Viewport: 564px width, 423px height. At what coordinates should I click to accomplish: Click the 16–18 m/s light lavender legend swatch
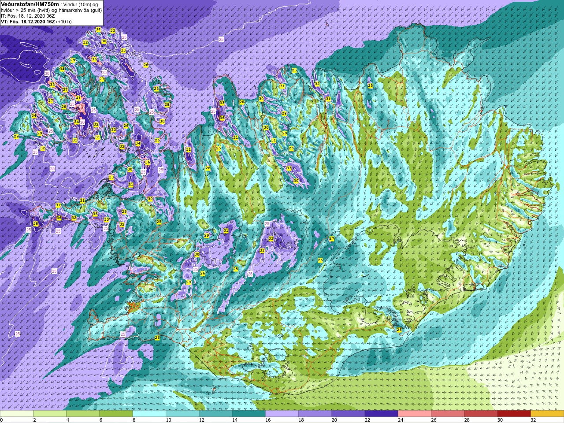click(282, 414)
